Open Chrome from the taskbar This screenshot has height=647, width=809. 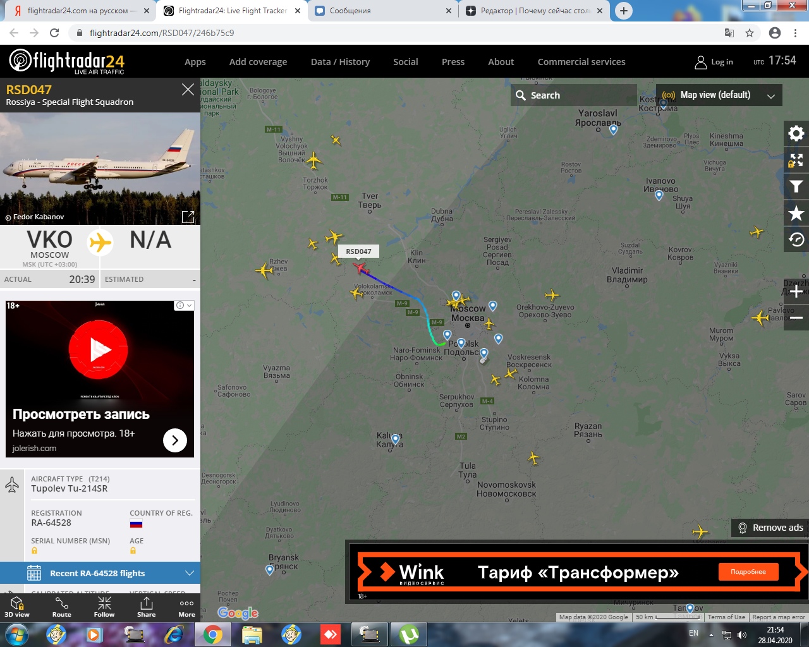(x=213, y=634)
